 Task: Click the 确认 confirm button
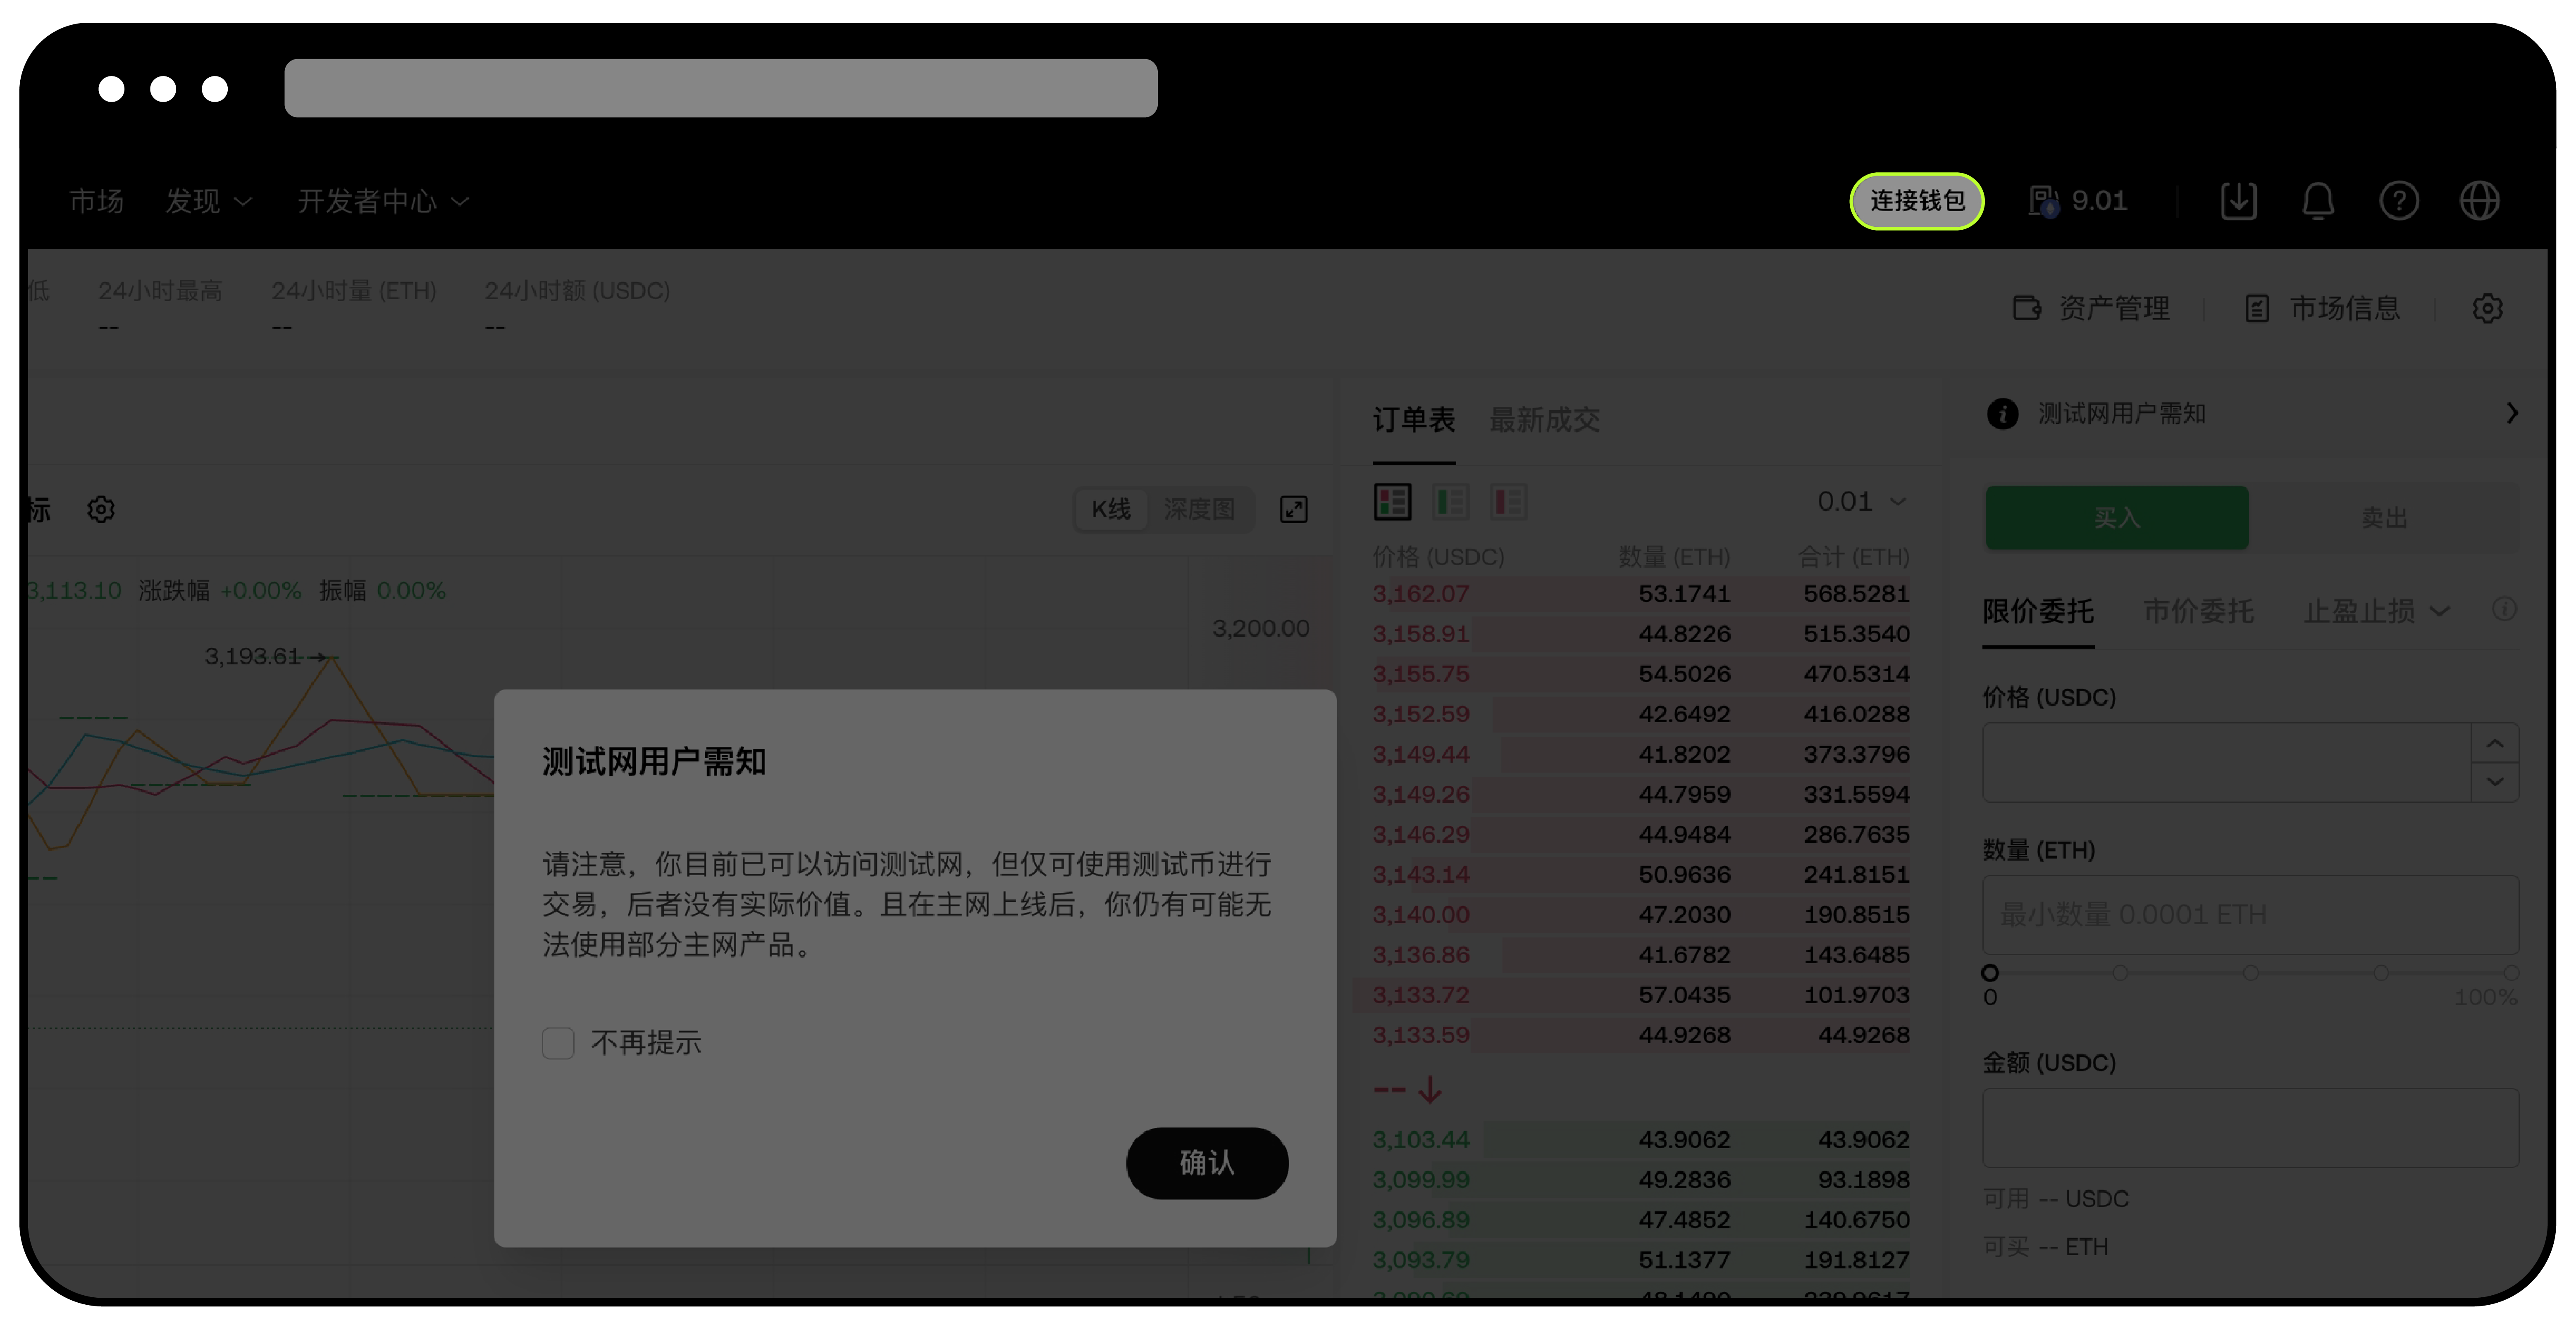point(1206,1163)
